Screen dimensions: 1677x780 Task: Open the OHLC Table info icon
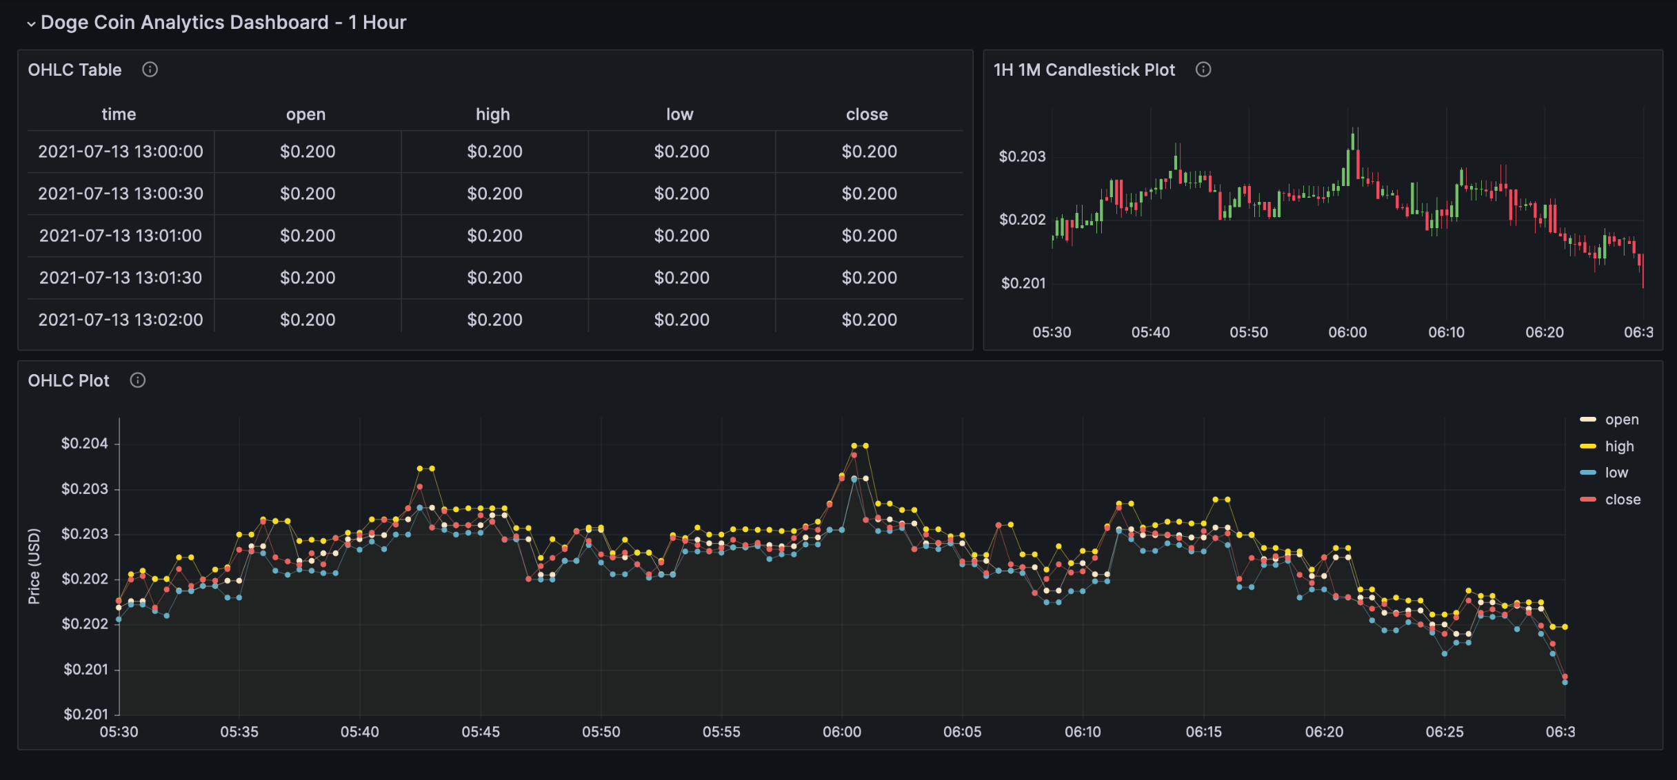coord(150,70)
